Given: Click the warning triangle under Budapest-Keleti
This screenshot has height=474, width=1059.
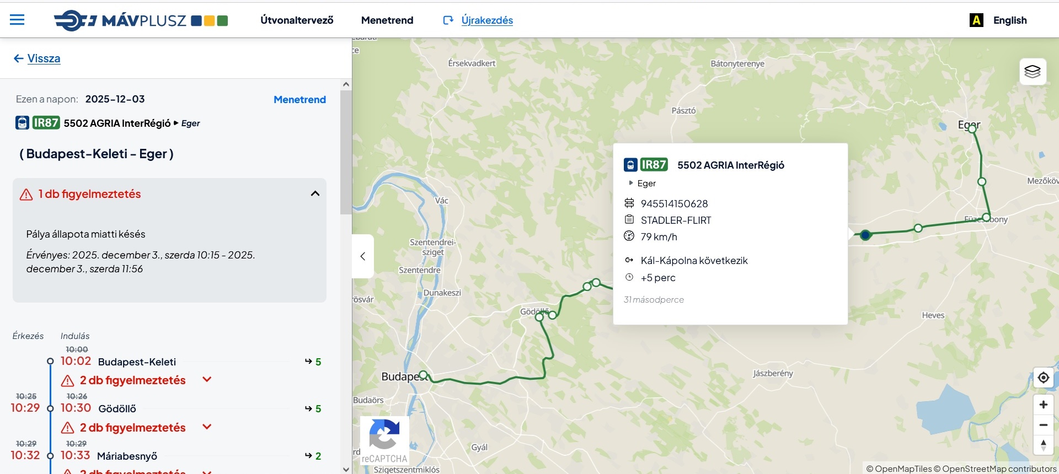Looking at the screenshot, I should coord(67,380).
